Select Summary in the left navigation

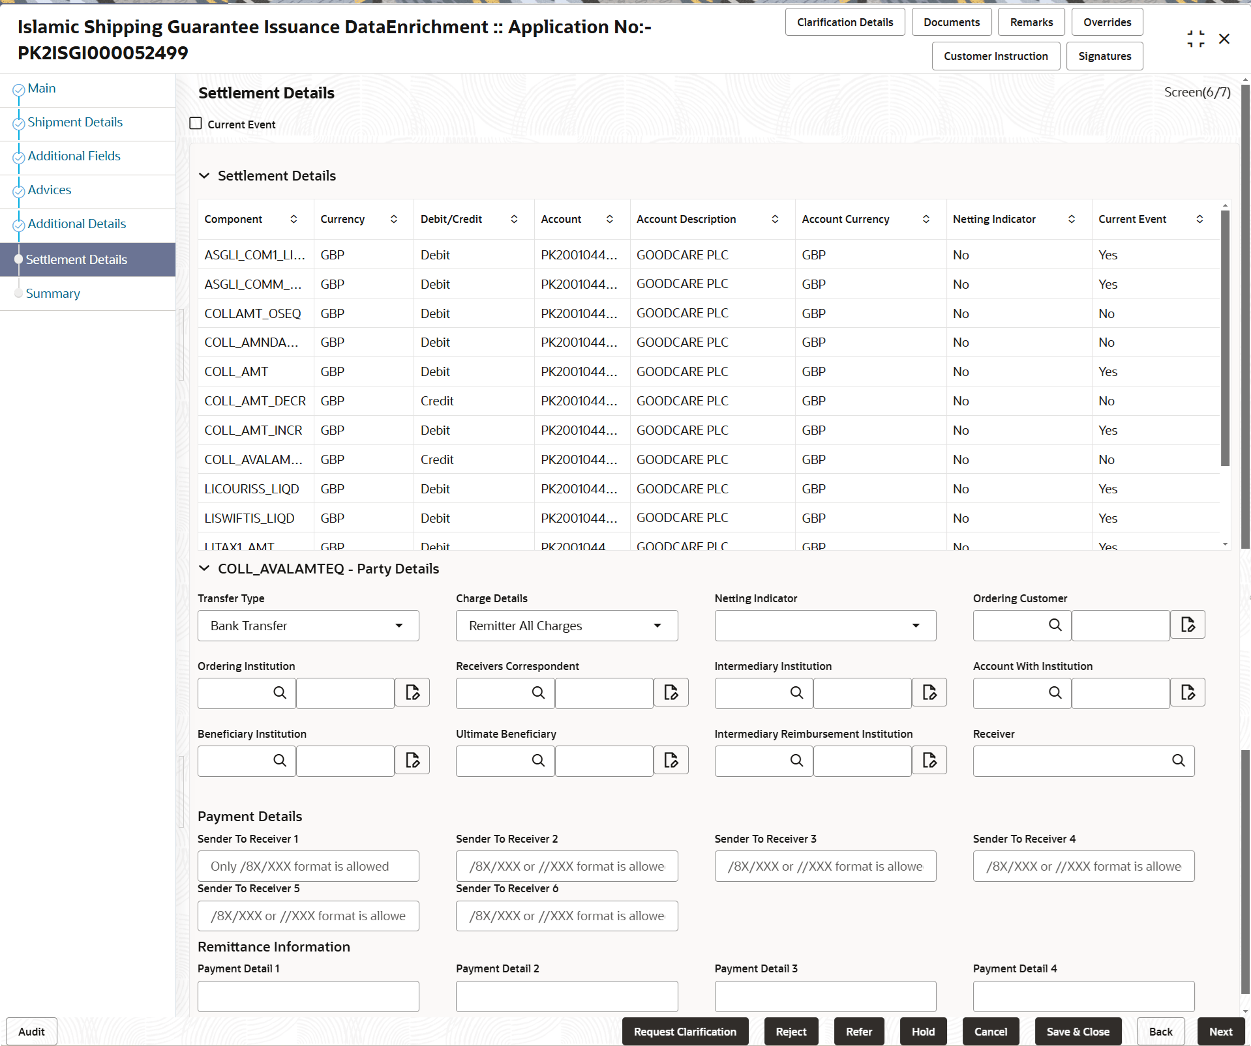[x=52, y=293]
